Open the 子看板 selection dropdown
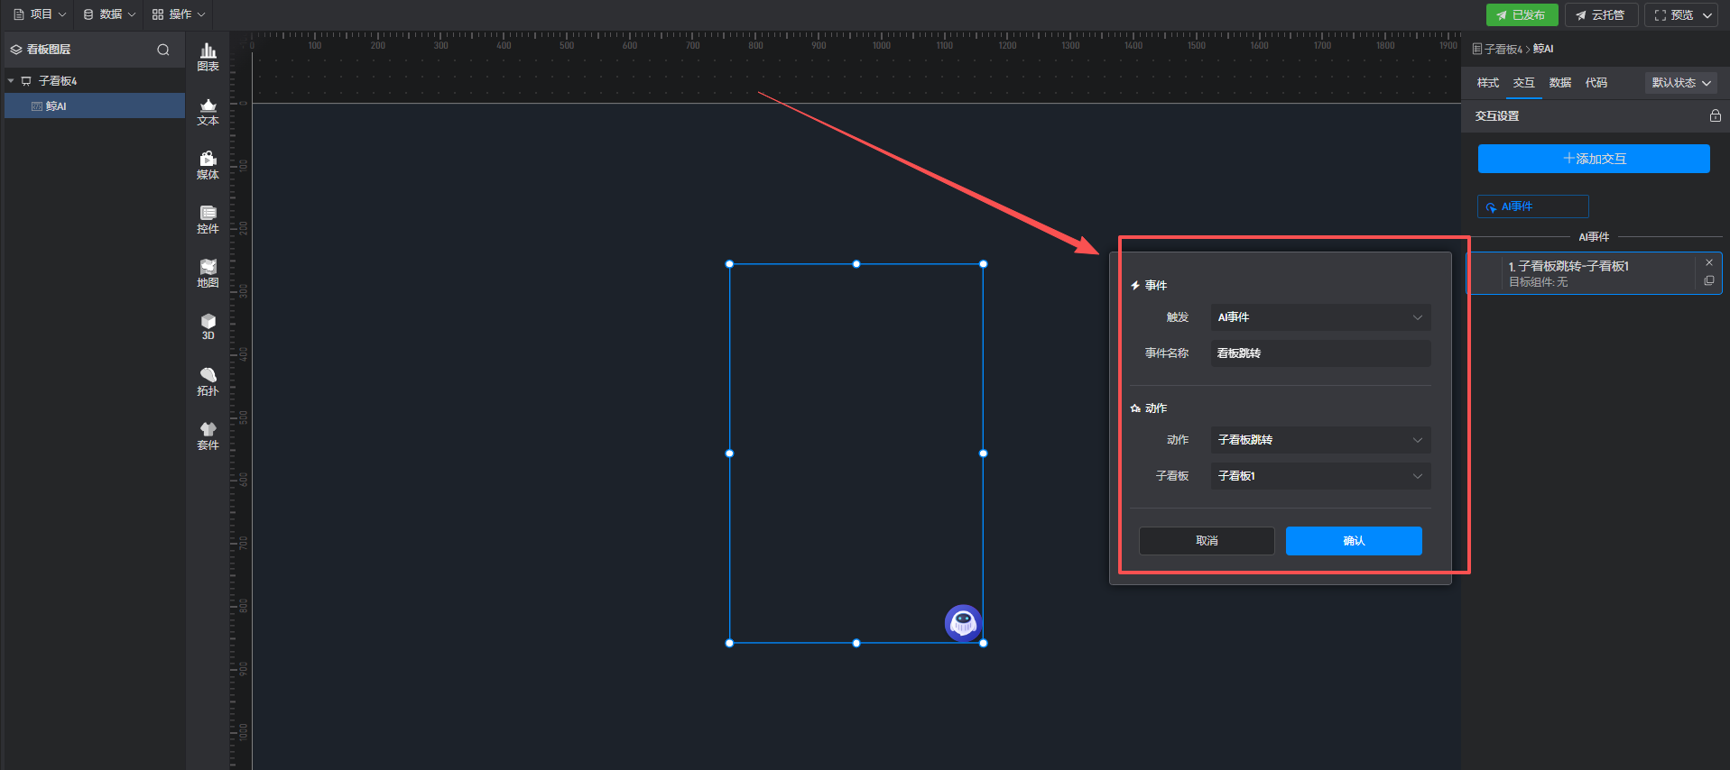The width and height of the screenshot is (1730, 770). 1320,476
